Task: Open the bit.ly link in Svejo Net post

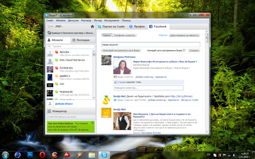Action: click(x=181, y=96)
